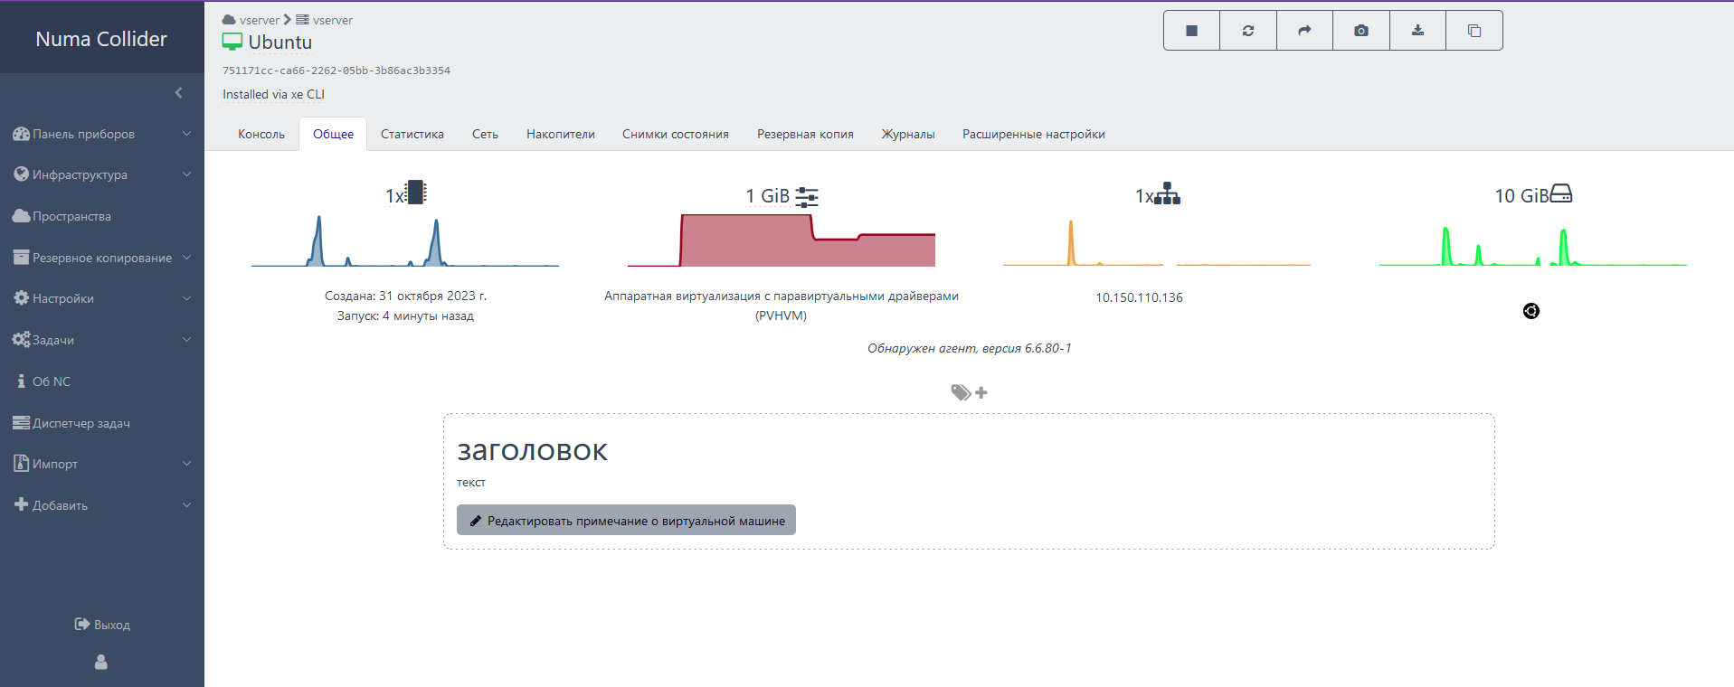Viewport: 1734px width, 687px height.
Task: Switch to the Снимки состояния tab
Action: pos(676,134)
